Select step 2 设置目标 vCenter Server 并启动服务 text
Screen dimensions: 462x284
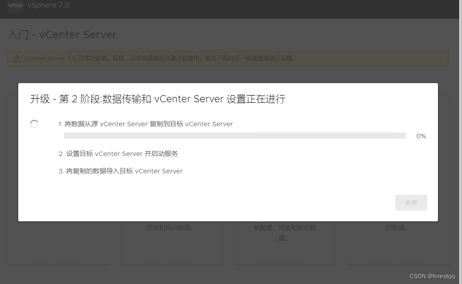tap(118, 154)
